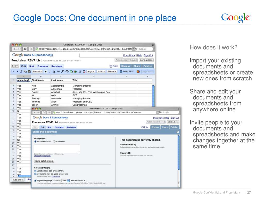264x198 pixels.
Task: Select the 'as viewers' radio option
Action: coord(54,142)
